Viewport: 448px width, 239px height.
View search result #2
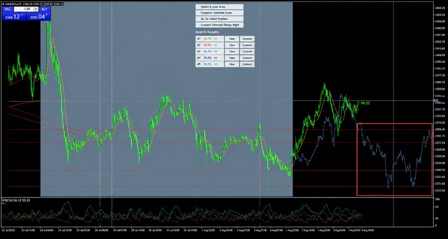tap(232, 45)
